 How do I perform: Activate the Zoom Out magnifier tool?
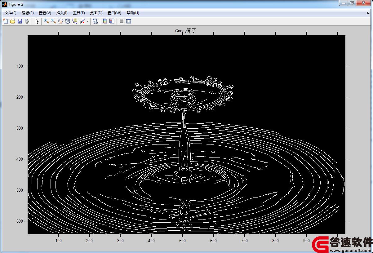pos(53,21)
